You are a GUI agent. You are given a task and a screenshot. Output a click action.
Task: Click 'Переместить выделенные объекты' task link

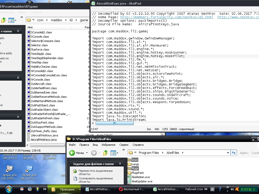(96, 172)
